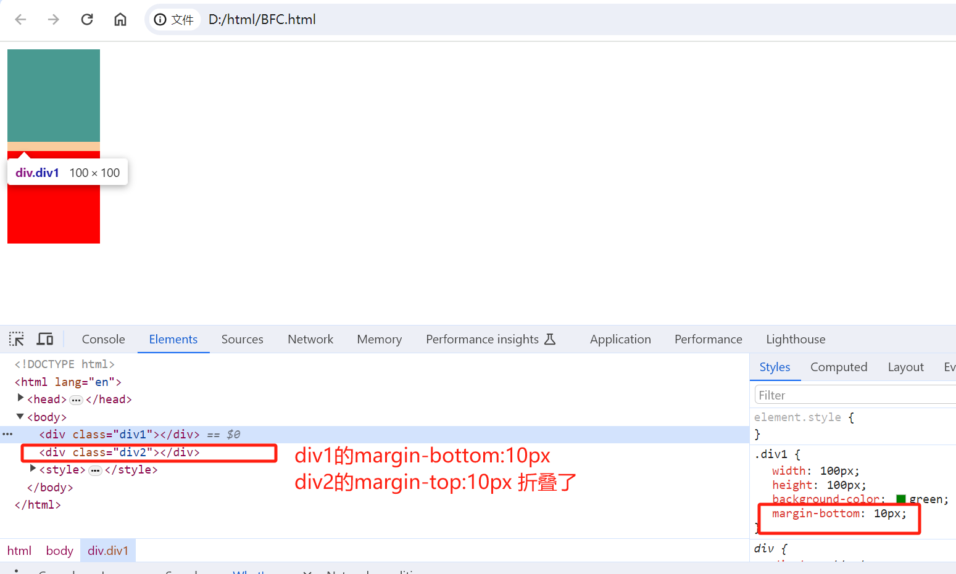
Task: Open the Network panel tab
Action: 310,339
